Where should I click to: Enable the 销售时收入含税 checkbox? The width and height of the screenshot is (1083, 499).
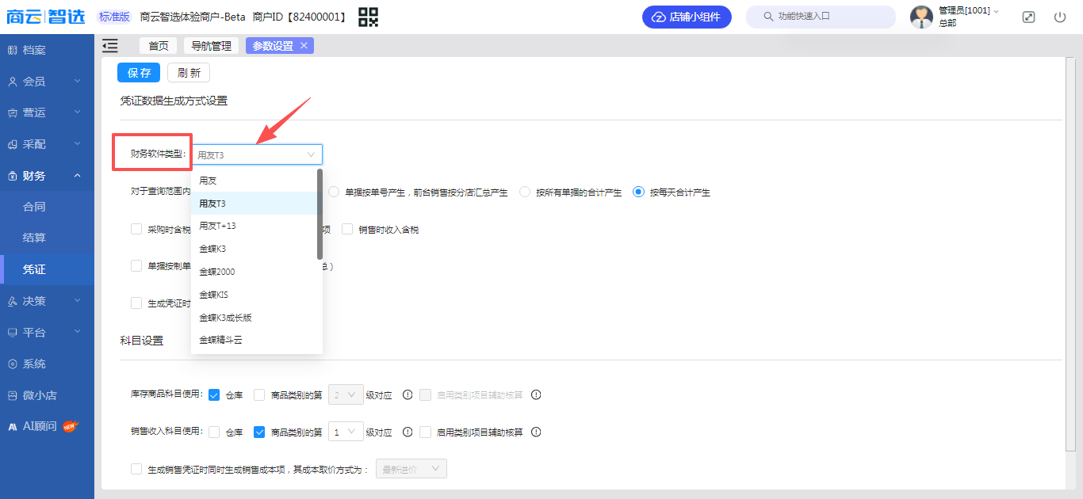point(347,230)
